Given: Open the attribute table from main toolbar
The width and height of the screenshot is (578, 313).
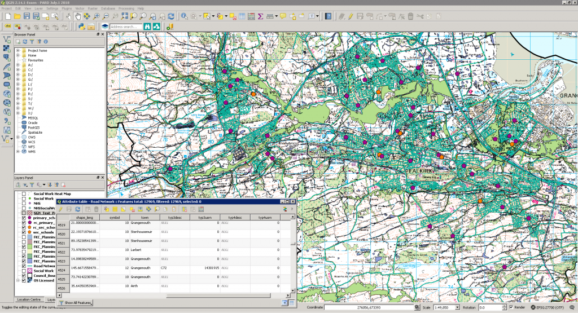Looking at the screenshot, I should [x=242, y=16].
